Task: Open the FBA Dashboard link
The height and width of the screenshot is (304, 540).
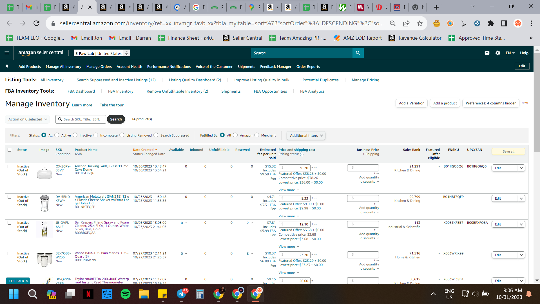Action: (81, 91)
